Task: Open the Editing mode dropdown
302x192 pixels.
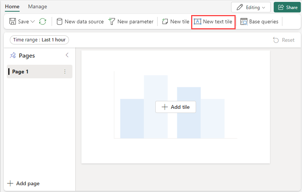Action: pos(251,7)
